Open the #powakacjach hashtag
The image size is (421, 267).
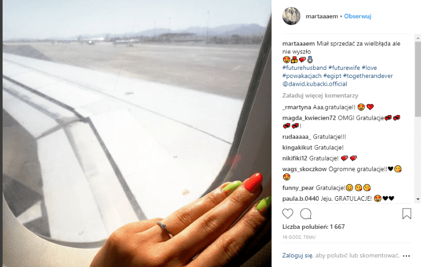302,76
